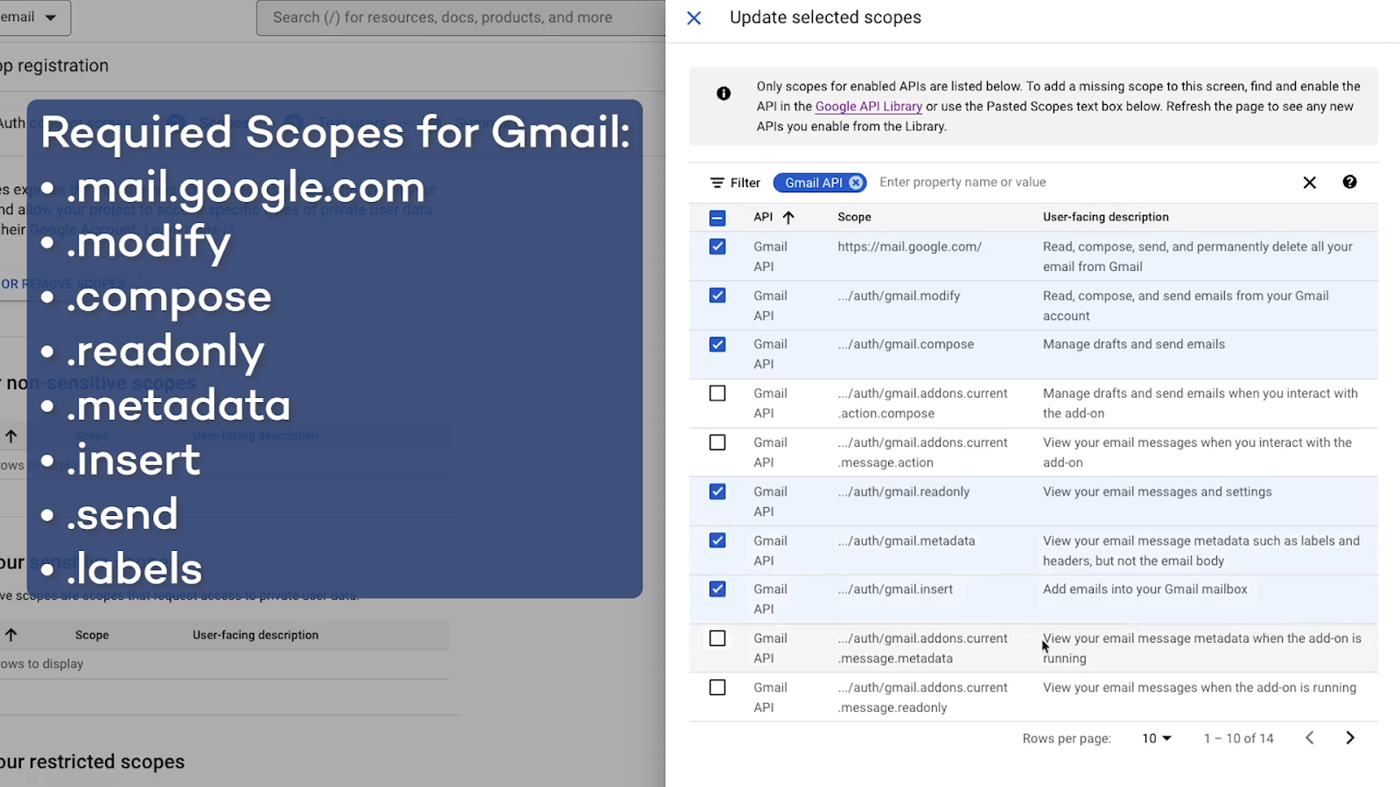The height and width of the screenshot is (787, 1400).
Task: Sort by the API column arrow
Action: (x=788, y=218)
